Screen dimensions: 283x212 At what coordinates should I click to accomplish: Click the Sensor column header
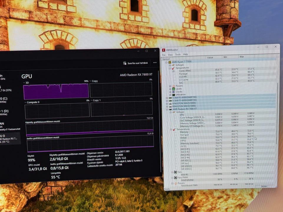point(184,58)
